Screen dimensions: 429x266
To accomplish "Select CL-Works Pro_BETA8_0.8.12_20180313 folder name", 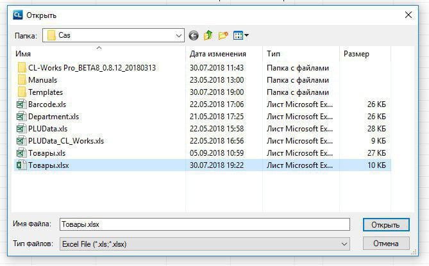I will pos(92,68).
